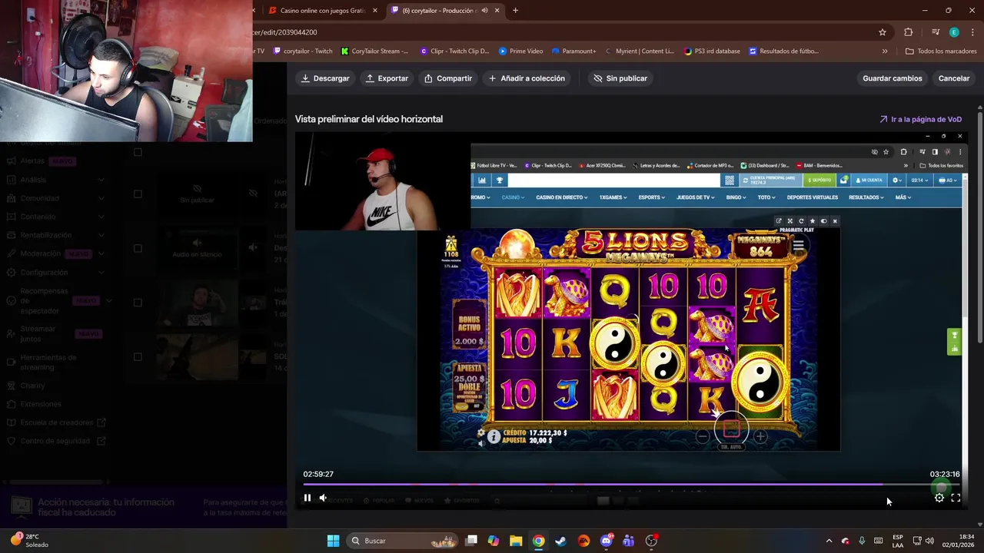
Task: Click the Cancelar button
Action: (x=953, y=78)
